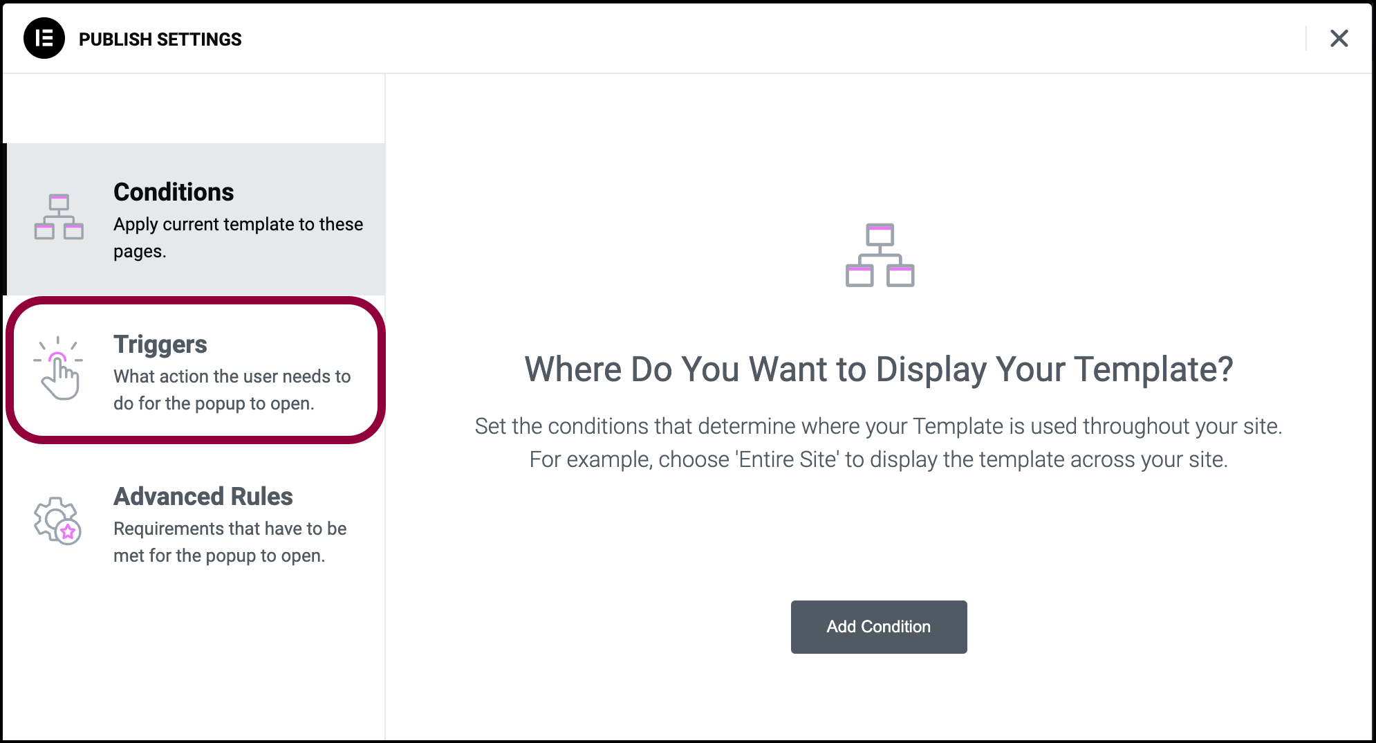Click 'What action the user needs' description

(232, 389)
